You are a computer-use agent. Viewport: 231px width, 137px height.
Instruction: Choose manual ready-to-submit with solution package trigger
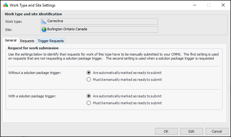[x=89, y=103]
